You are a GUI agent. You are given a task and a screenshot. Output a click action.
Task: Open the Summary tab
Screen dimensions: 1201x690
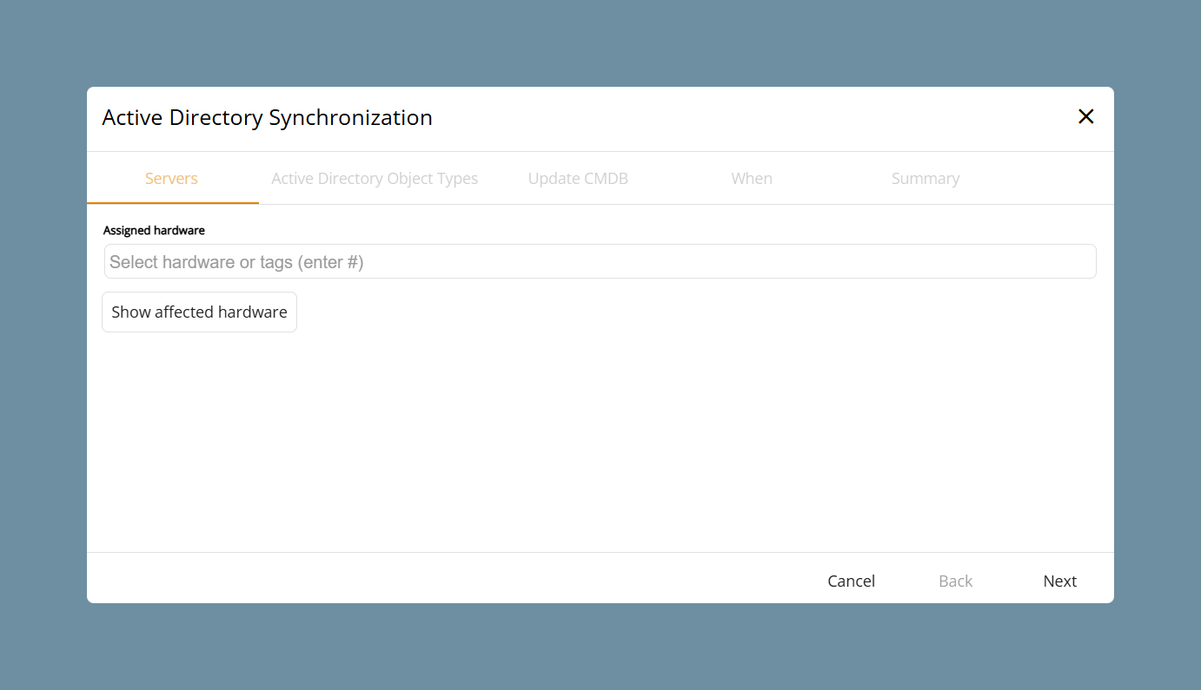[x=926, y=178]
